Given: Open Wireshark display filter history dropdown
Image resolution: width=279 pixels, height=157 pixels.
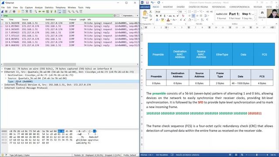Looking at the screenshot, I should [x=121, y=16].
